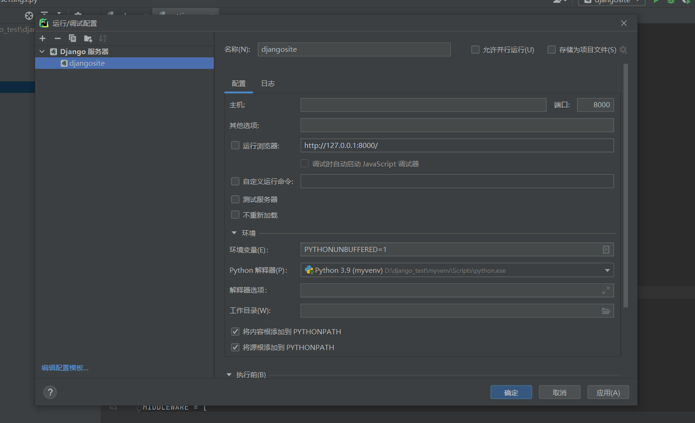Sort configurations alphabetically

click(x=103, y=38)
